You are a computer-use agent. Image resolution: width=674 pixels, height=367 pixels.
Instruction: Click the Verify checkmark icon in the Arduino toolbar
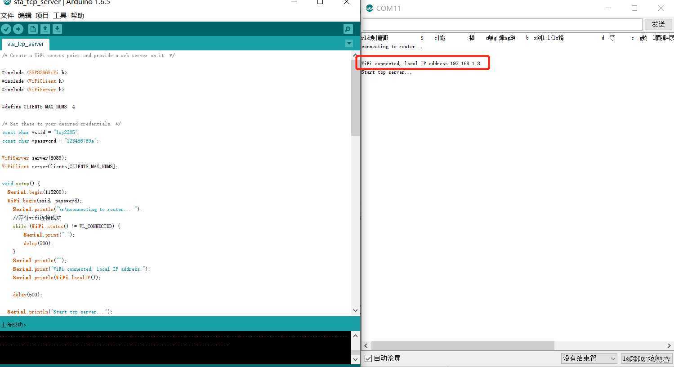point(6,29)
